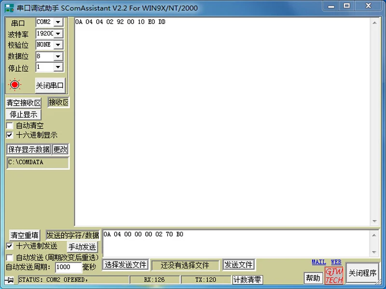Click 清空接收区 to clear receive area
This screenshot has height=289, width=386.
(24, 103)
